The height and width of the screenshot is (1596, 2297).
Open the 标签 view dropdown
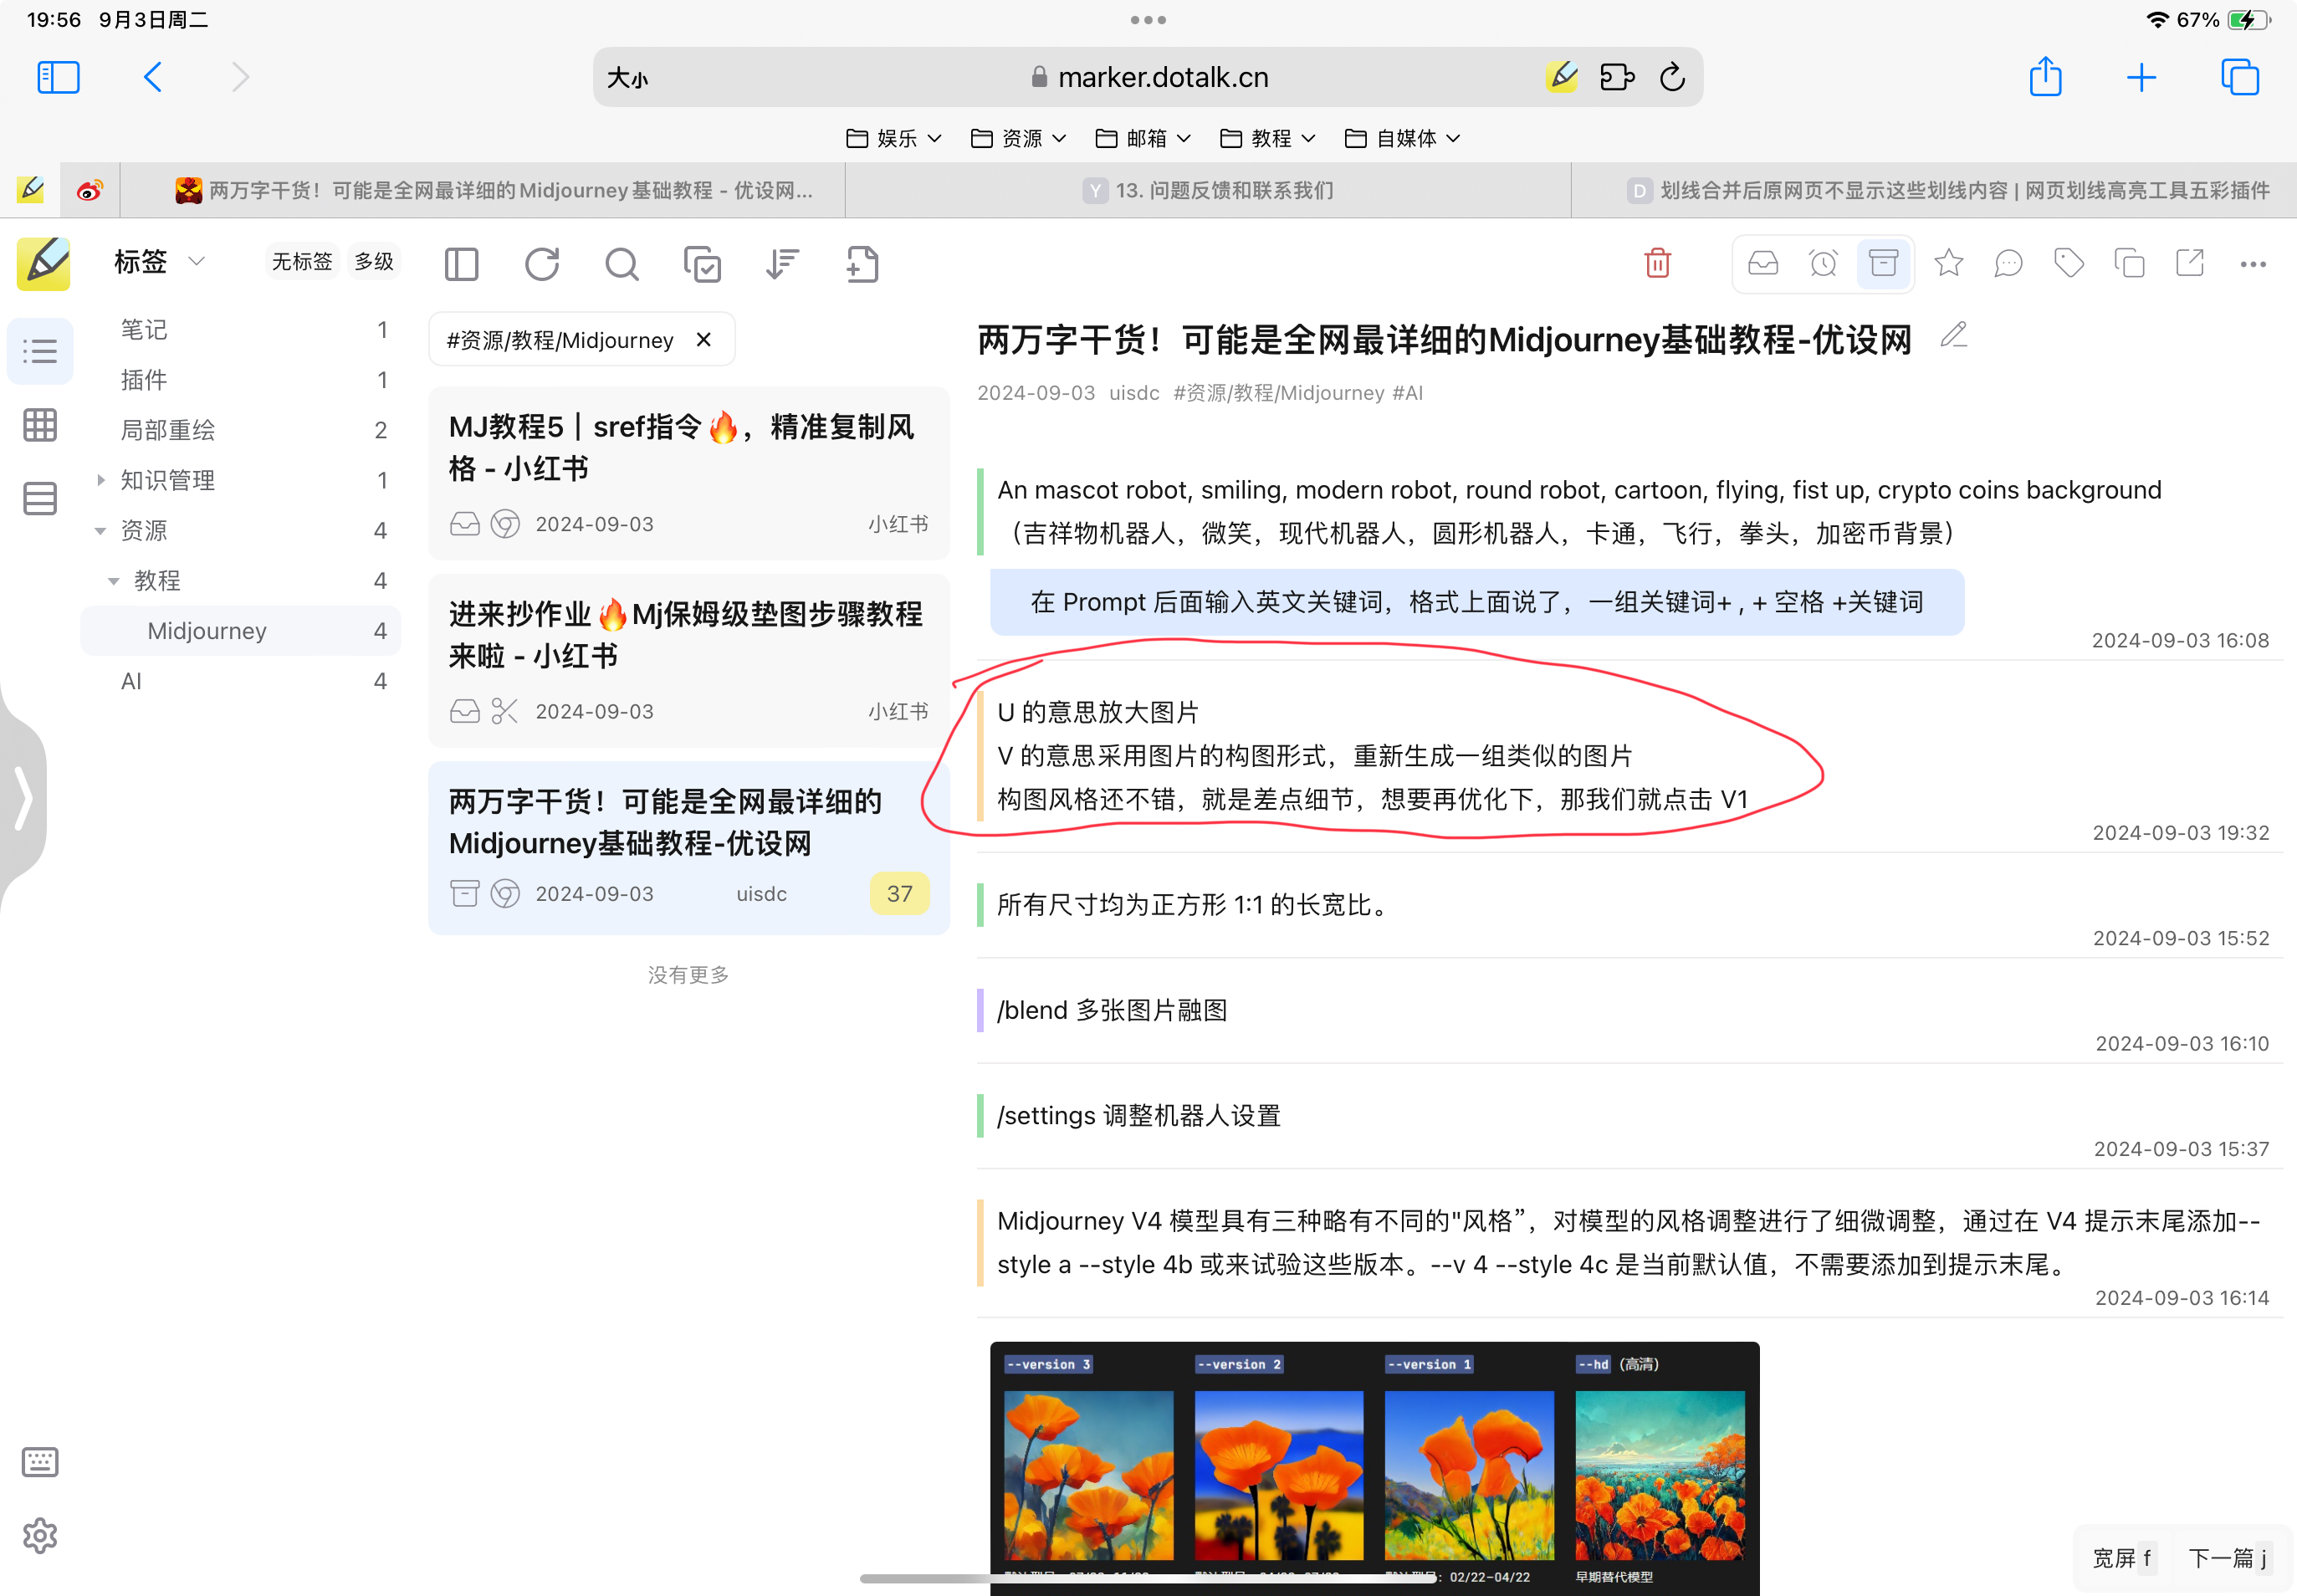159,262
